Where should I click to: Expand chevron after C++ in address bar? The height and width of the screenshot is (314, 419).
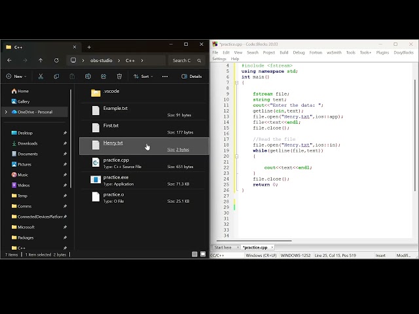pyautogui.click(x=142, y=61)
